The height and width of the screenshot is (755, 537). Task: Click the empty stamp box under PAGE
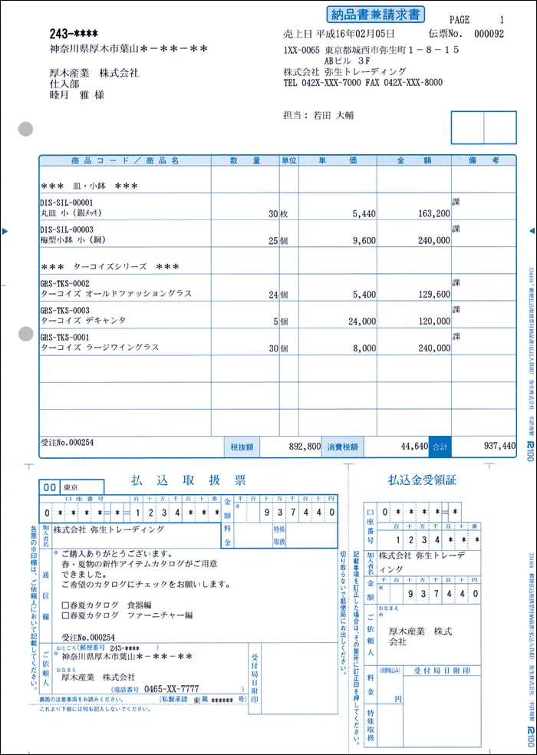tap(483, 127)
